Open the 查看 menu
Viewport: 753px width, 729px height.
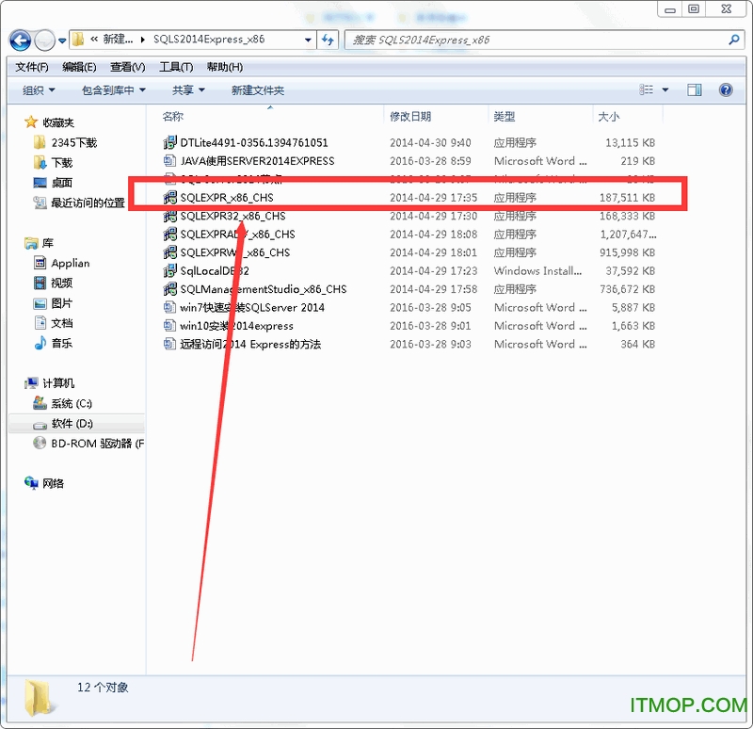click(x=127, y=66)
